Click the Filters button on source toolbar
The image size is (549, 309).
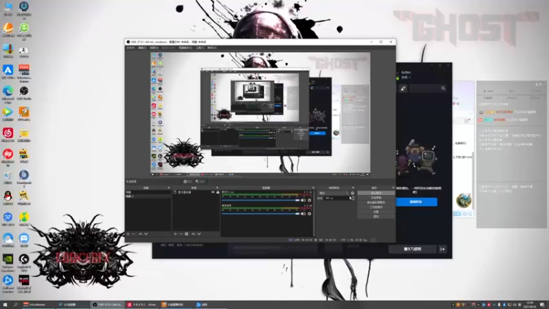200,181
